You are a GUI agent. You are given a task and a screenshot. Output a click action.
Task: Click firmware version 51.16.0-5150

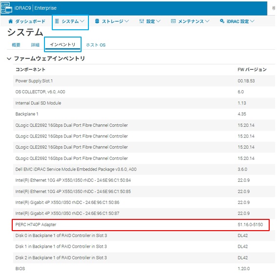point(250,225)
